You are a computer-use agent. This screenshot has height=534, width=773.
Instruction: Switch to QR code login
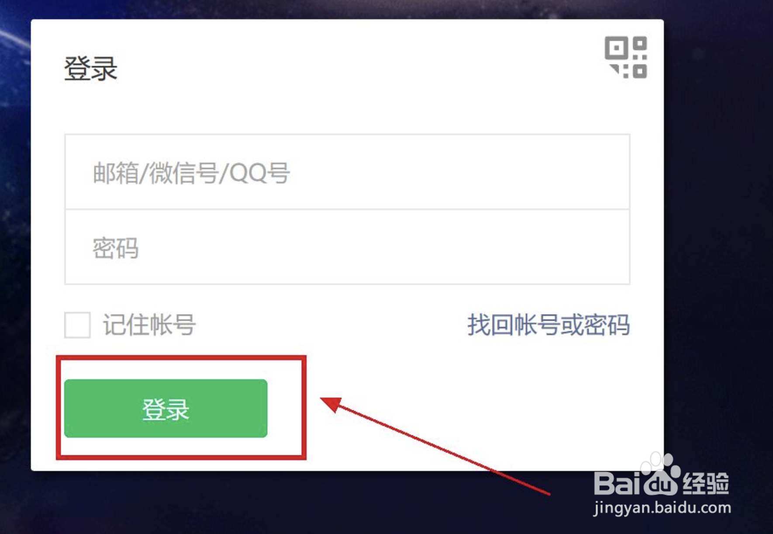click(x=626, y=57)
